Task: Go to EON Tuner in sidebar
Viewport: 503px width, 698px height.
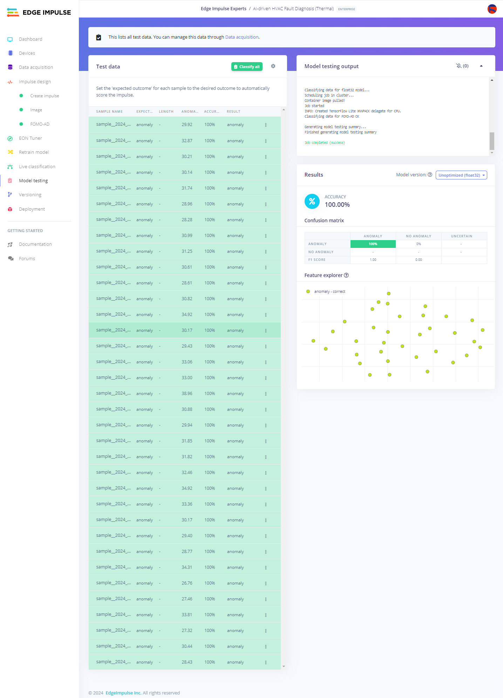Action: pyautogui.click(x=30, y=138)
